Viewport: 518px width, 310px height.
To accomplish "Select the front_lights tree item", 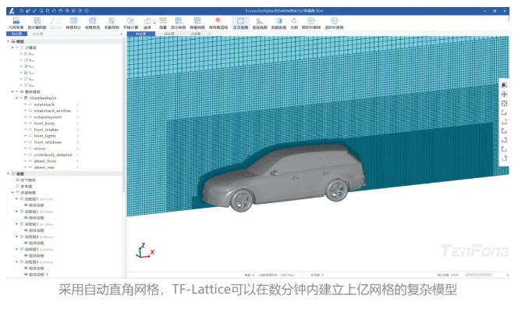I will coord(45,136).
